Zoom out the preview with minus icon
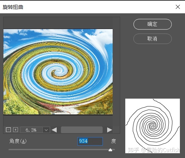 pyautogui.click(x=8, y=130)
